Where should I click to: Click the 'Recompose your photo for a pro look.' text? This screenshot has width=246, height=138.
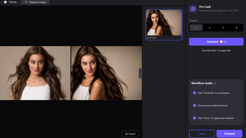219,11
